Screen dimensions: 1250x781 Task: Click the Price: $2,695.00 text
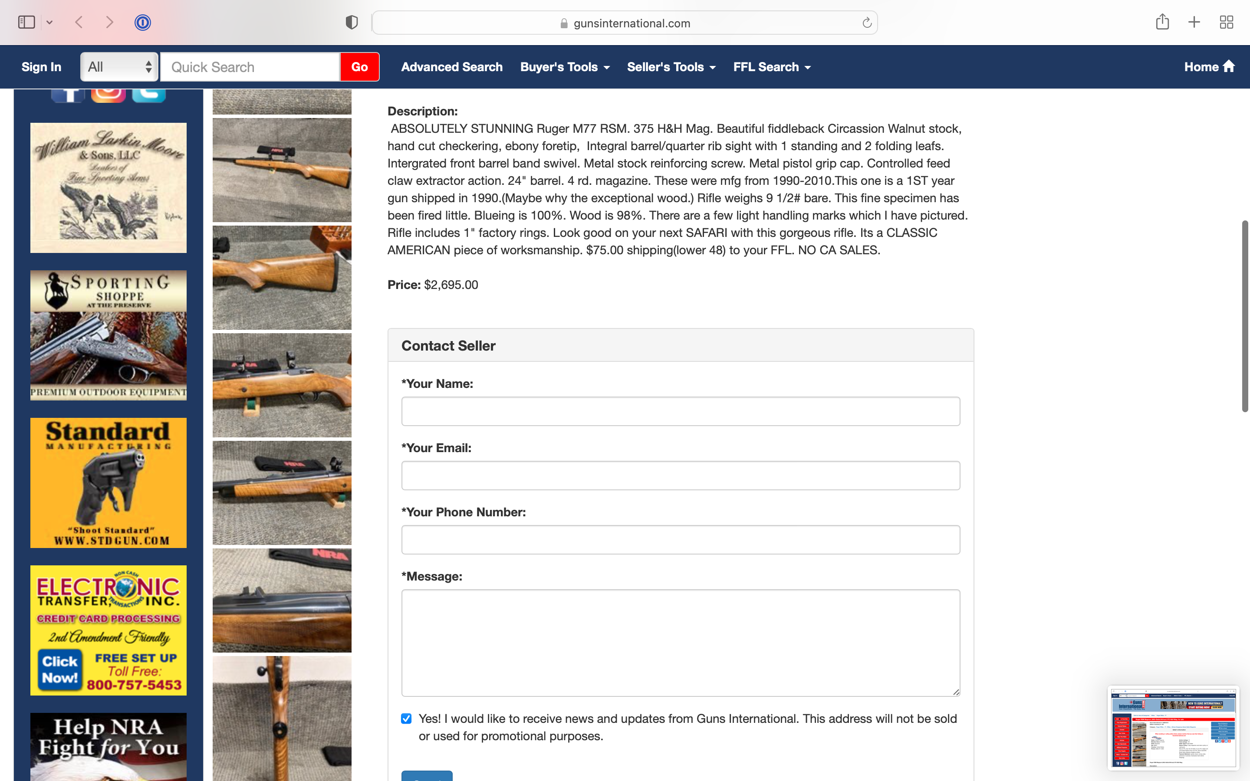(433, 285)
